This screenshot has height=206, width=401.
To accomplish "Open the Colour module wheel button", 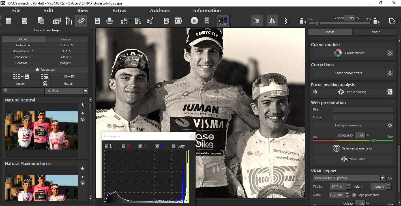I will 349,53.
